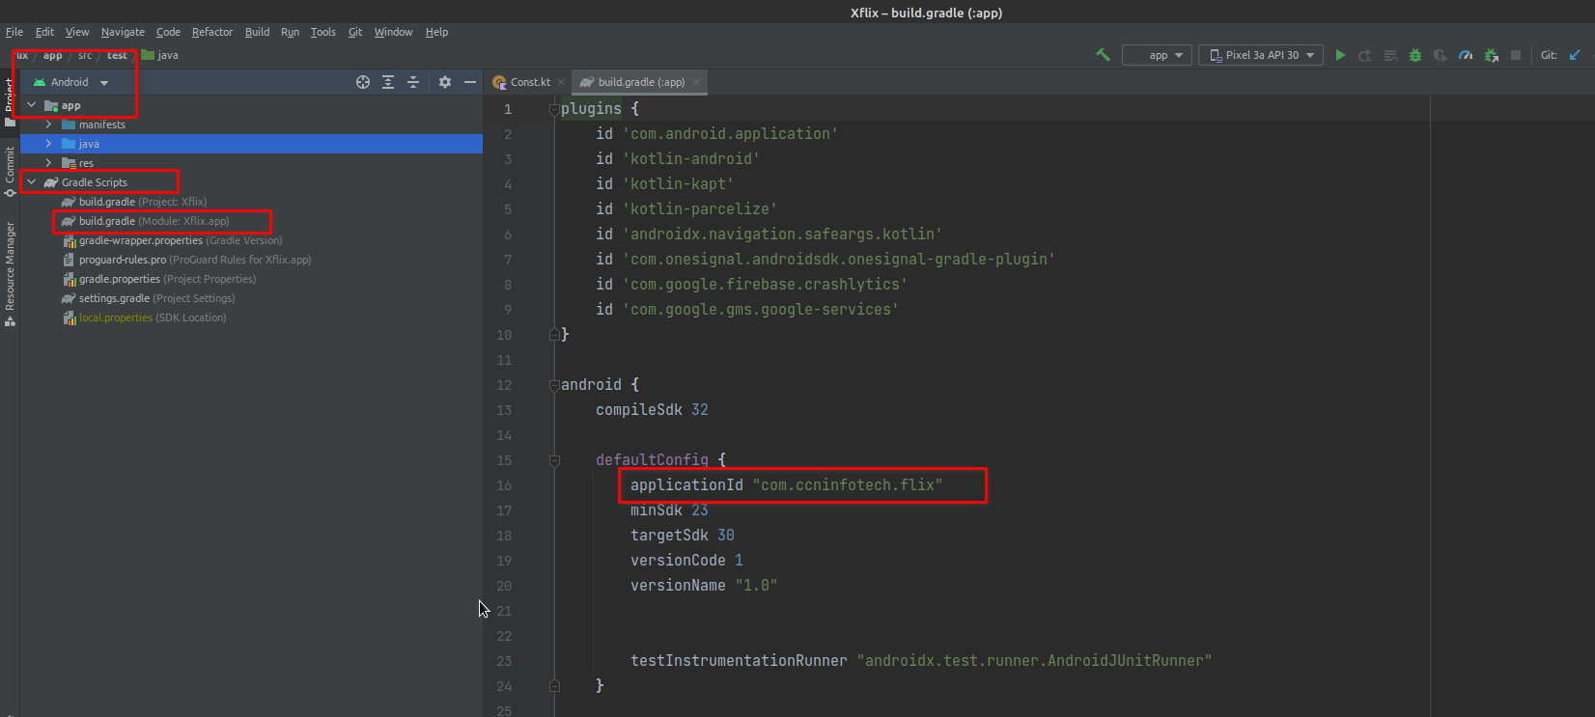Open the Build menu
Viewport: 1595px width, 717px height.
pos(257,32)
